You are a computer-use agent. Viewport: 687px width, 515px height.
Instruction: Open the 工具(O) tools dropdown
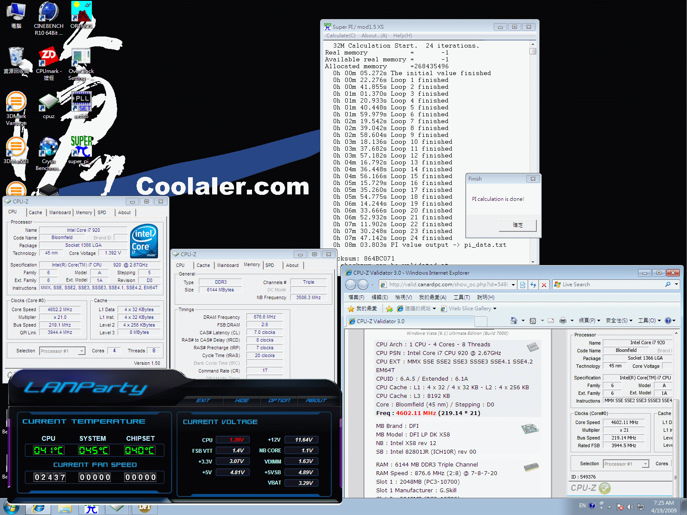[650, 321]
